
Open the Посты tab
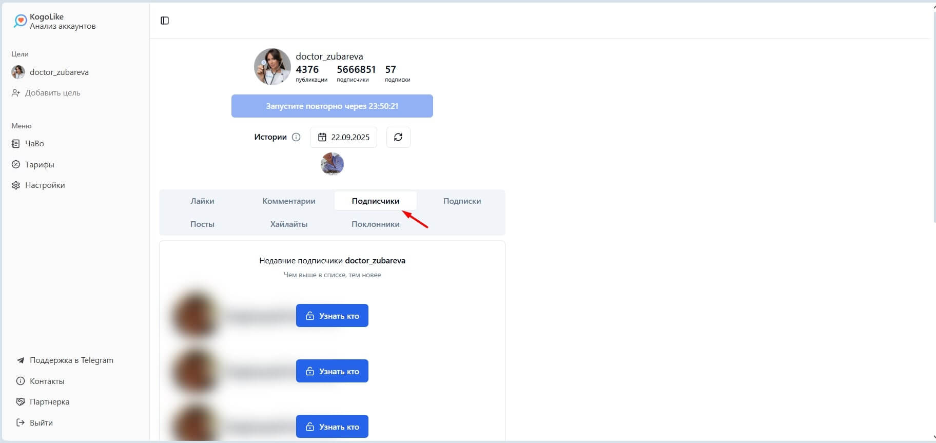pyautogui.click(x=202, y=224)
